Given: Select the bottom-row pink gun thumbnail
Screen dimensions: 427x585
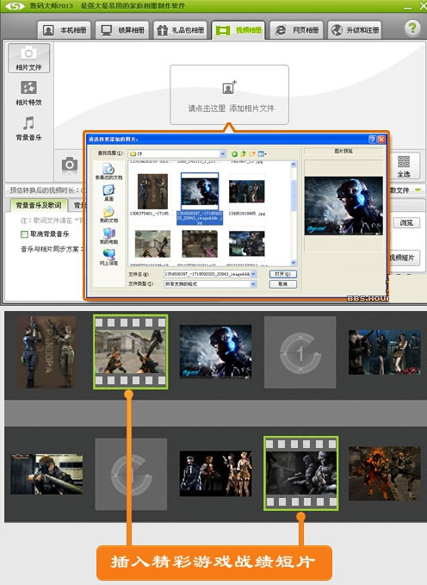Looking at the screenshot, I should 200,244.
